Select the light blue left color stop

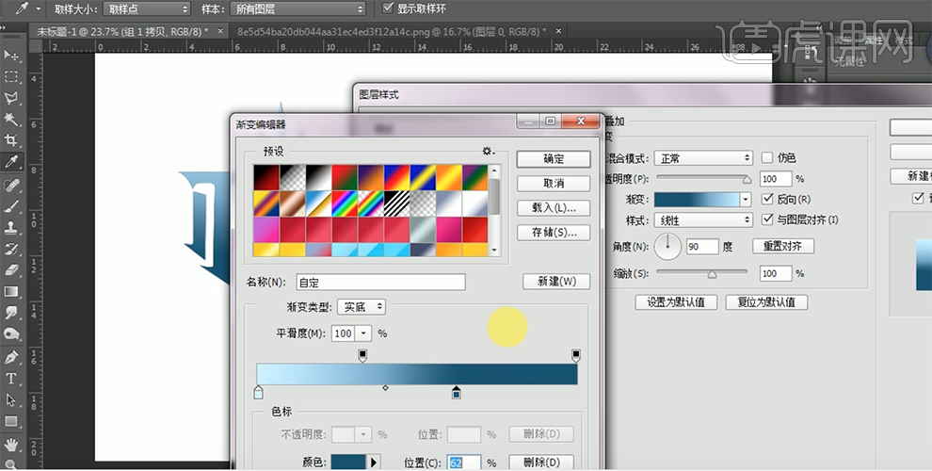point(258,392)
